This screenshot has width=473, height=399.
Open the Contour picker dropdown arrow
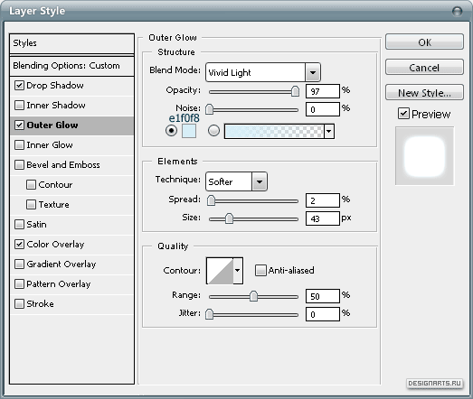(x=238, y=271)
